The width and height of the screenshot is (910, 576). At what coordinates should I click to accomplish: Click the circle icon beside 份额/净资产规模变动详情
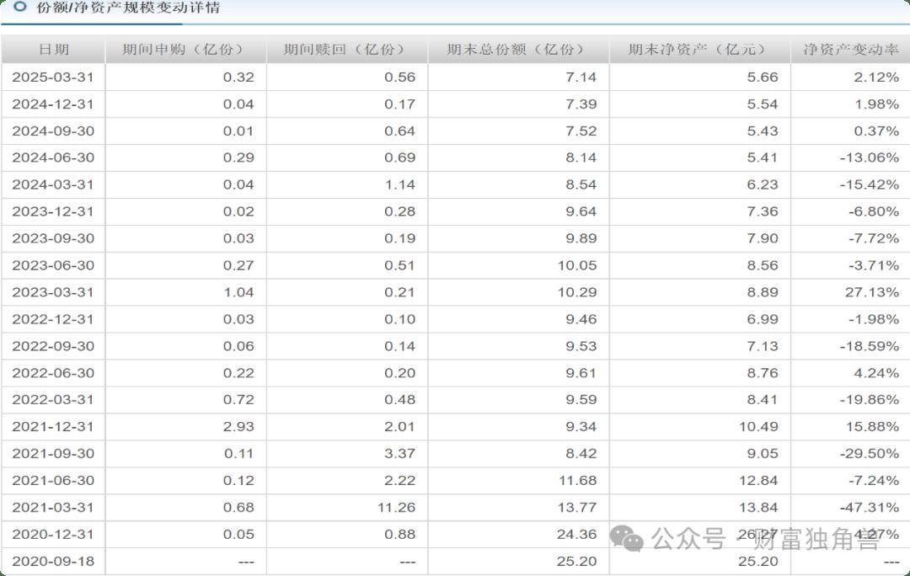19,7
